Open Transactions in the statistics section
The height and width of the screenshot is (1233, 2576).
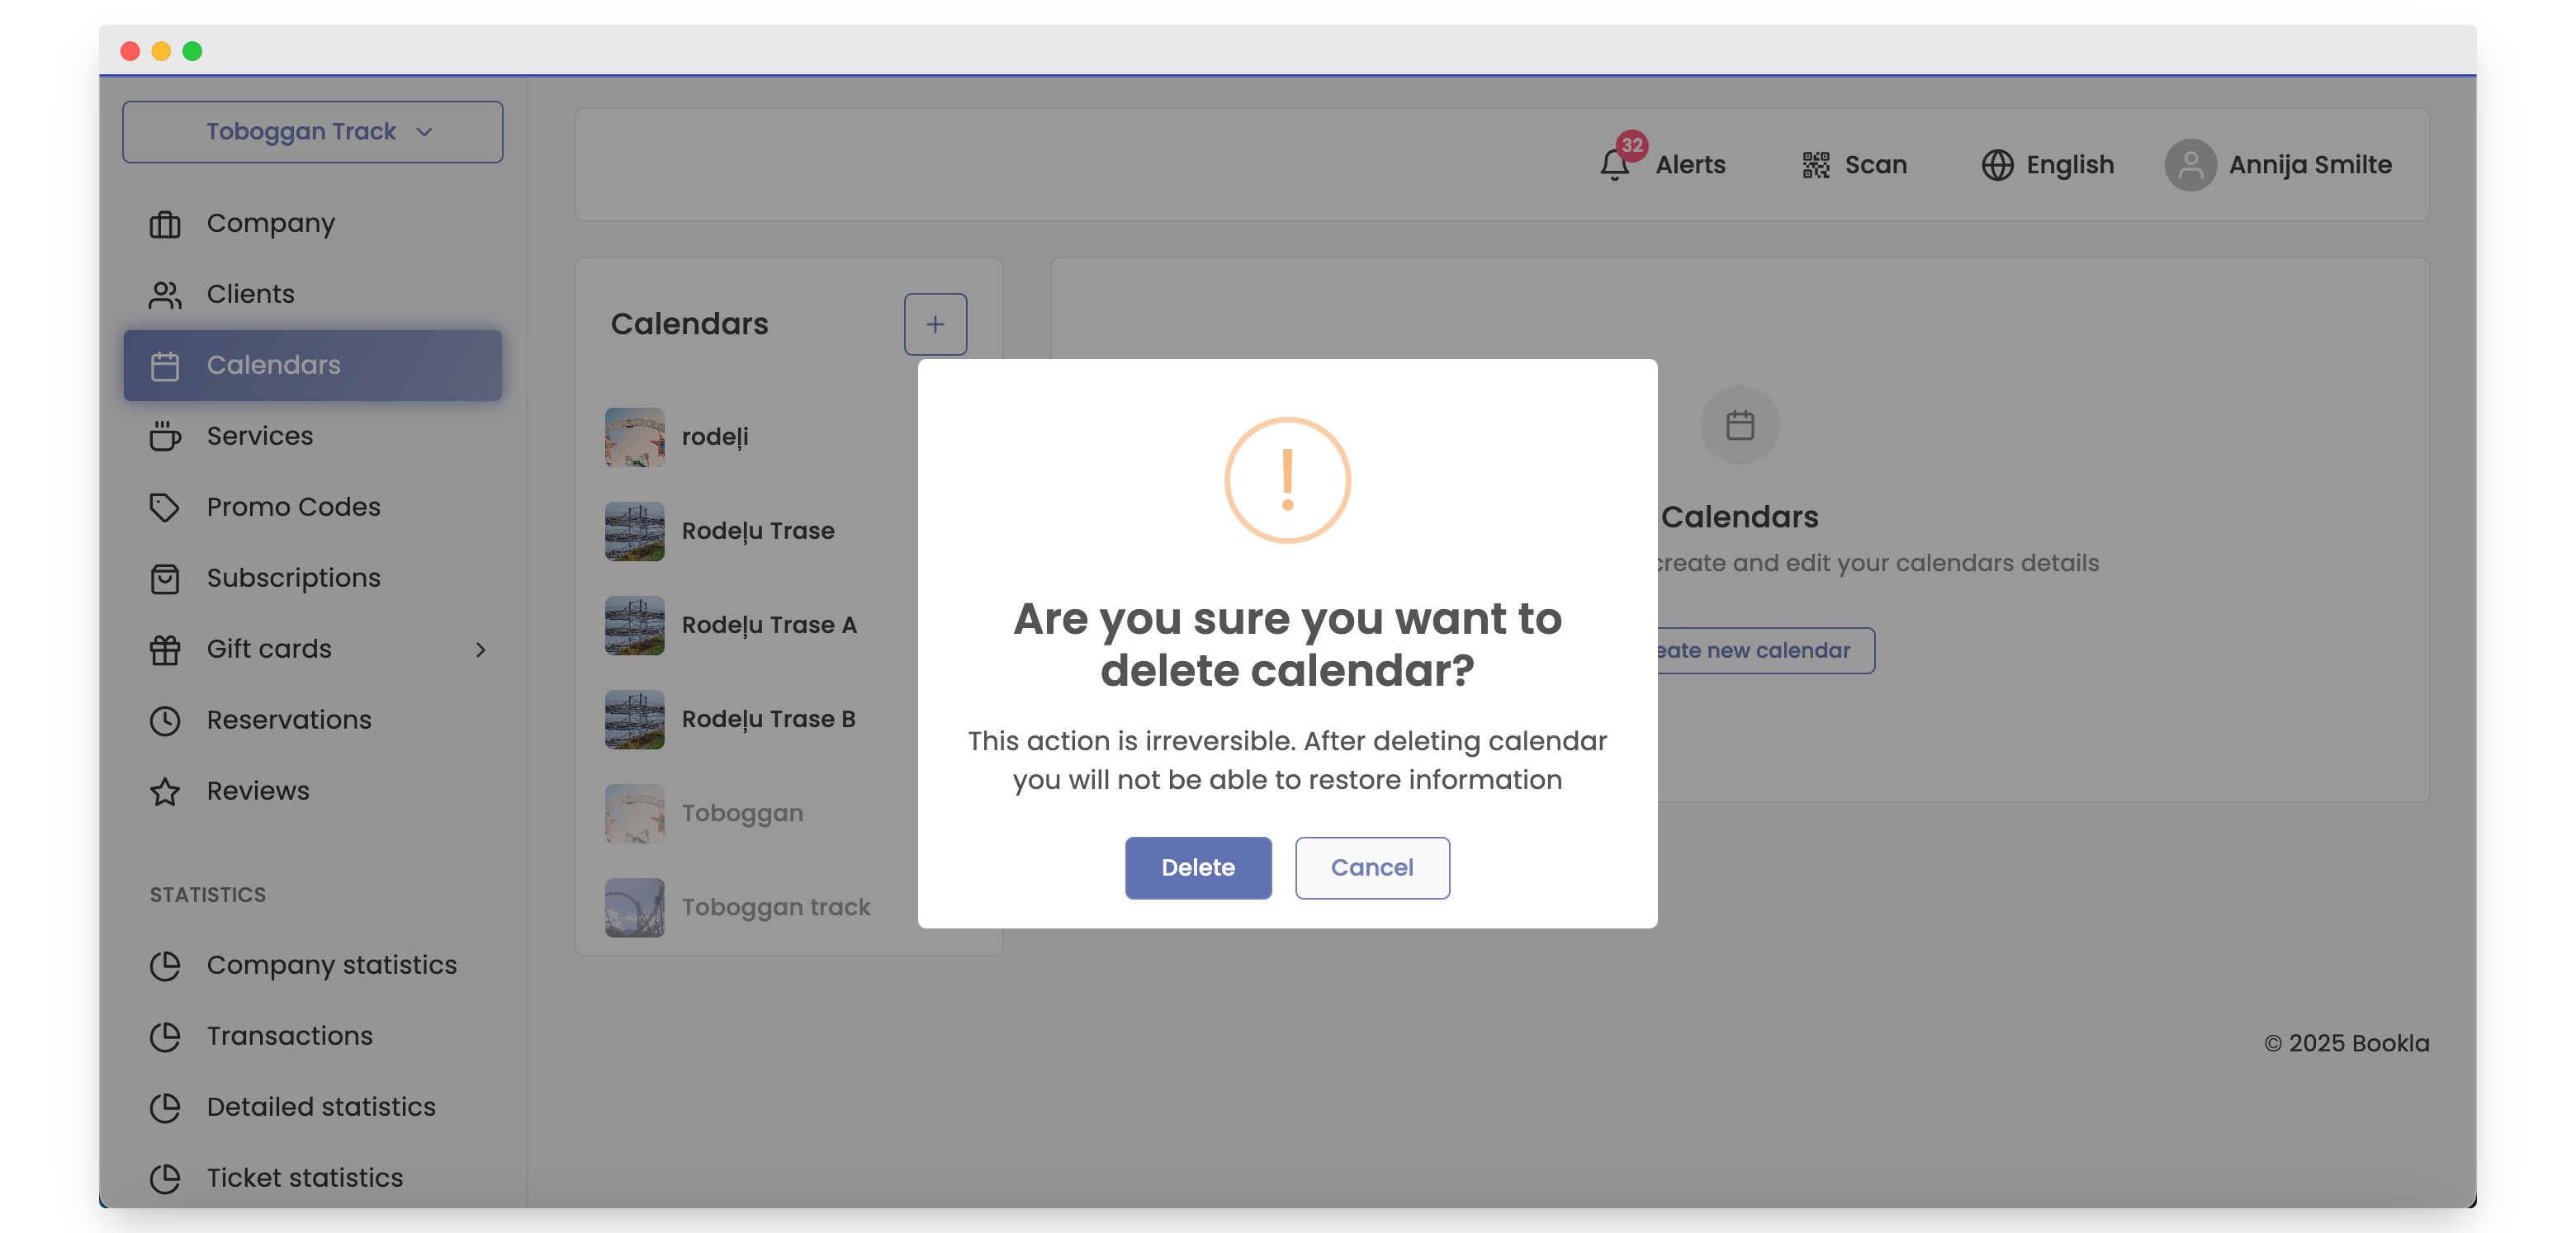(x=289, y=1036)
